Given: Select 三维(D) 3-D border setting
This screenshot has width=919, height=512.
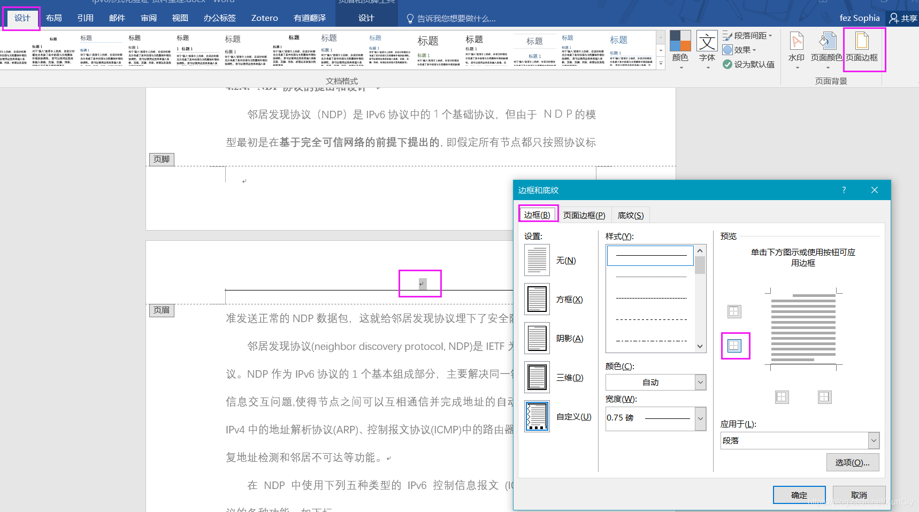Looking at the screenshot, I should click(x=537, y=377).
